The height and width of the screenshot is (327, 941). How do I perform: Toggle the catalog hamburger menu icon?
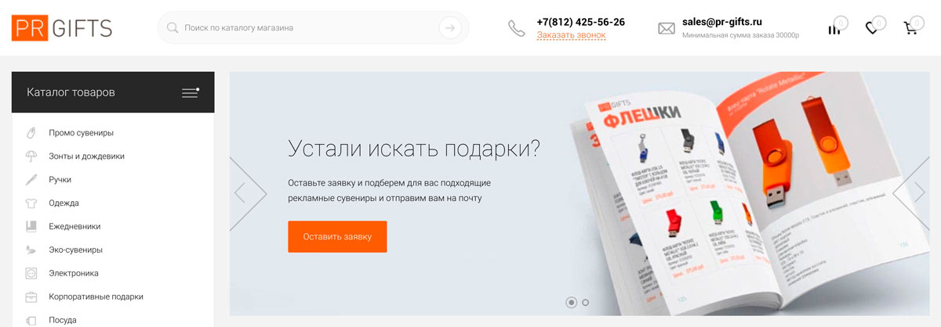tap(190, 92)
